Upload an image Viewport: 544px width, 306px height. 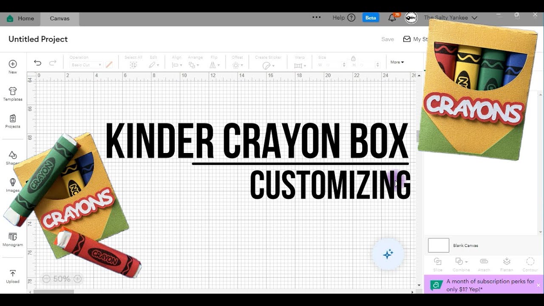[13, 276]
